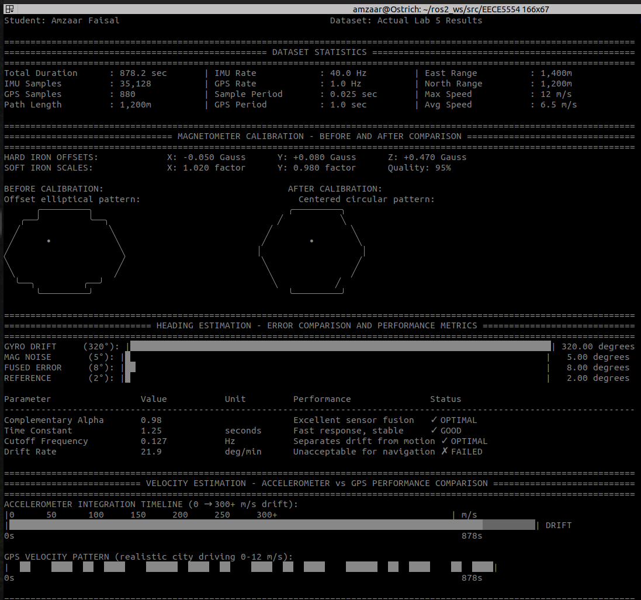Select the before-calibration elliptical pattern plot
641x600 pixels.
click(x=64, y=252)
